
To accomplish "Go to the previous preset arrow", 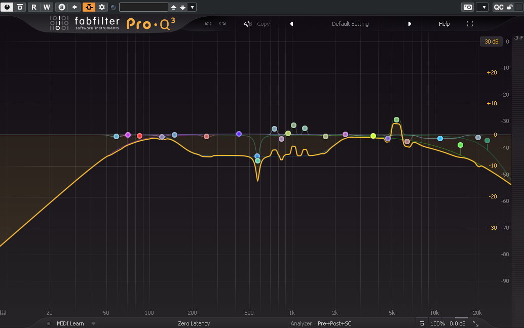I will pyautogui.click(x=292, y=24).
